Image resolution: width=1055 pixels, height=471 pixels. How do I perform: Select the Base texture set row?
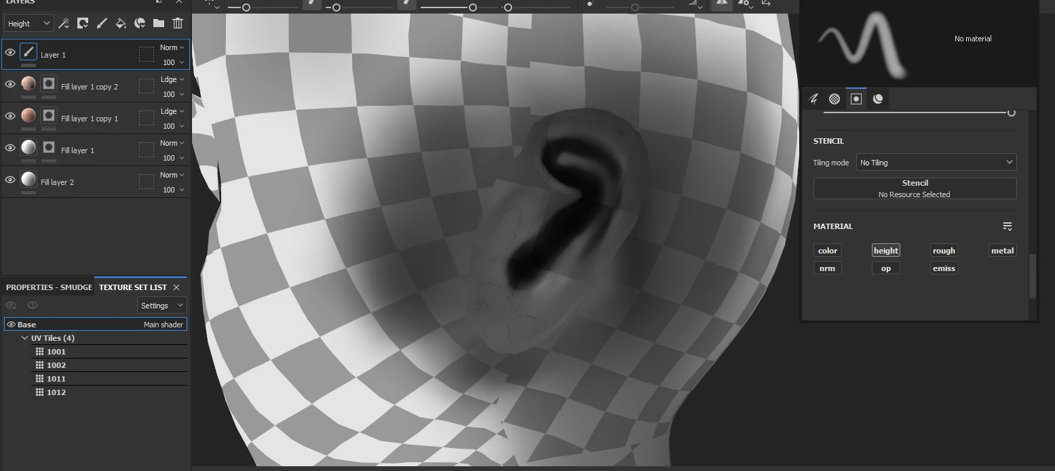click(95, 325)
